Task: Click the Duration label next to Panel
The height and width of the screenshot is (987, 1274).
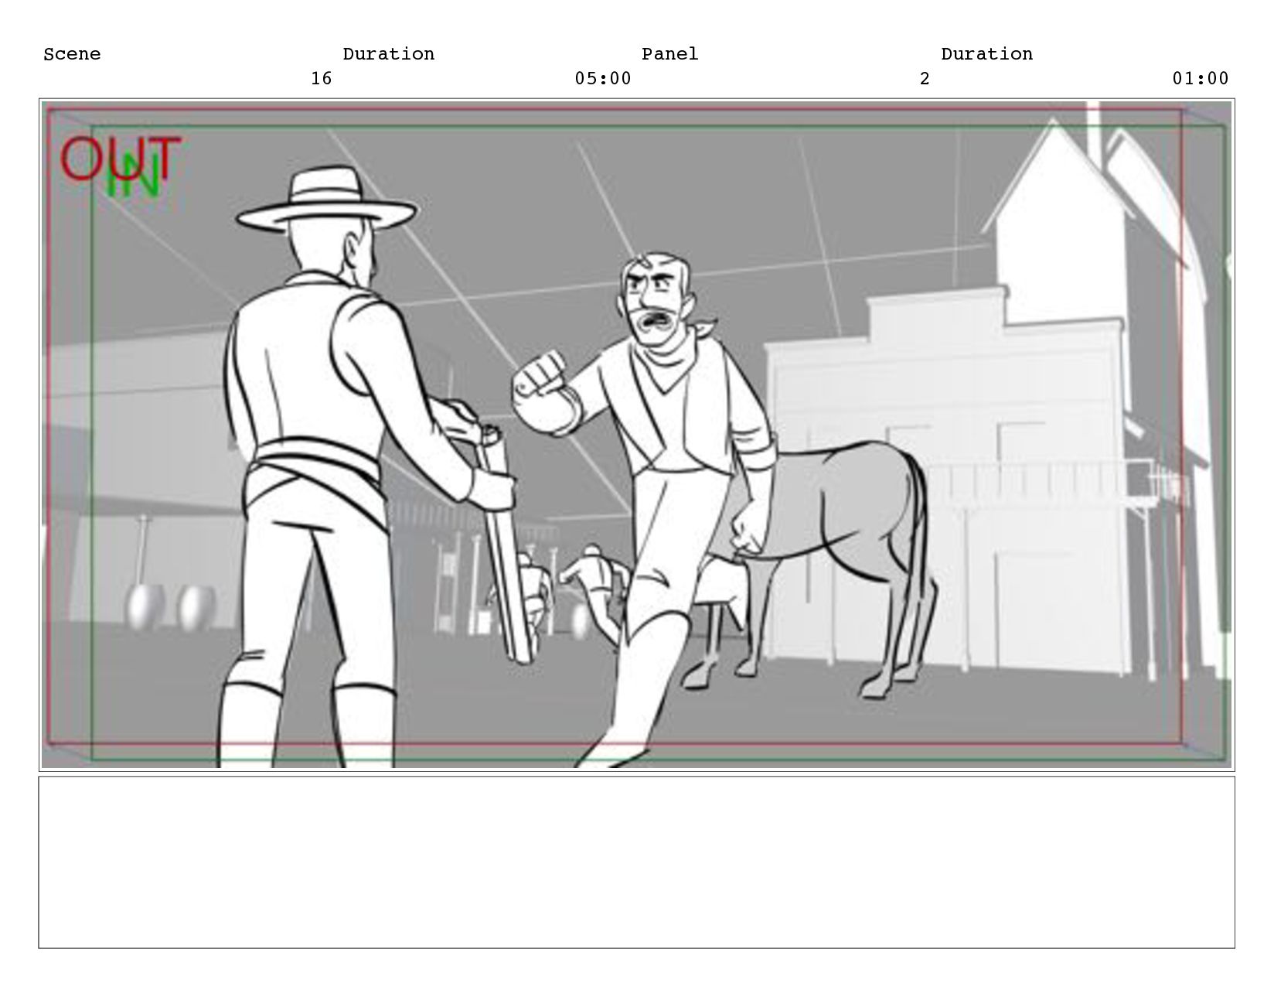Action: coord(986,54)
